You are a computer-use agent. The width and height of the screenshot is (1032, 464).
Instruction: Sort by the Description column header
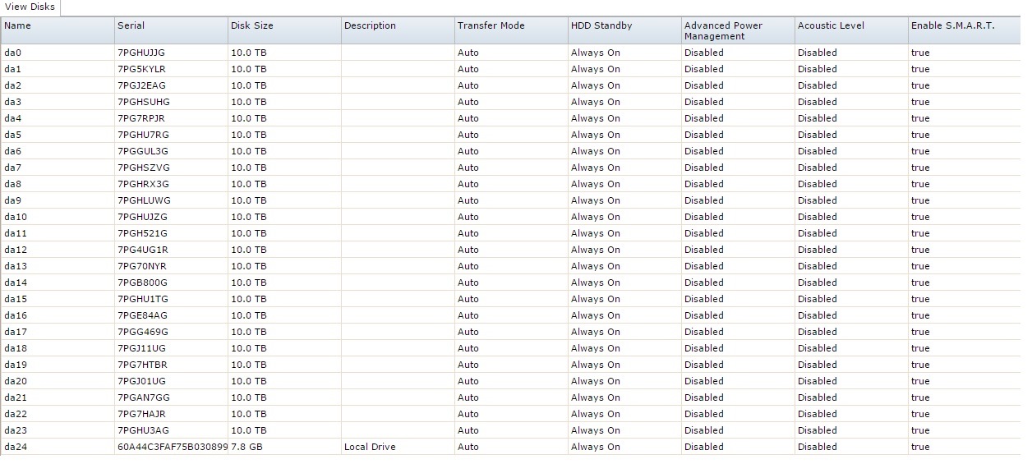coord(398,30)
